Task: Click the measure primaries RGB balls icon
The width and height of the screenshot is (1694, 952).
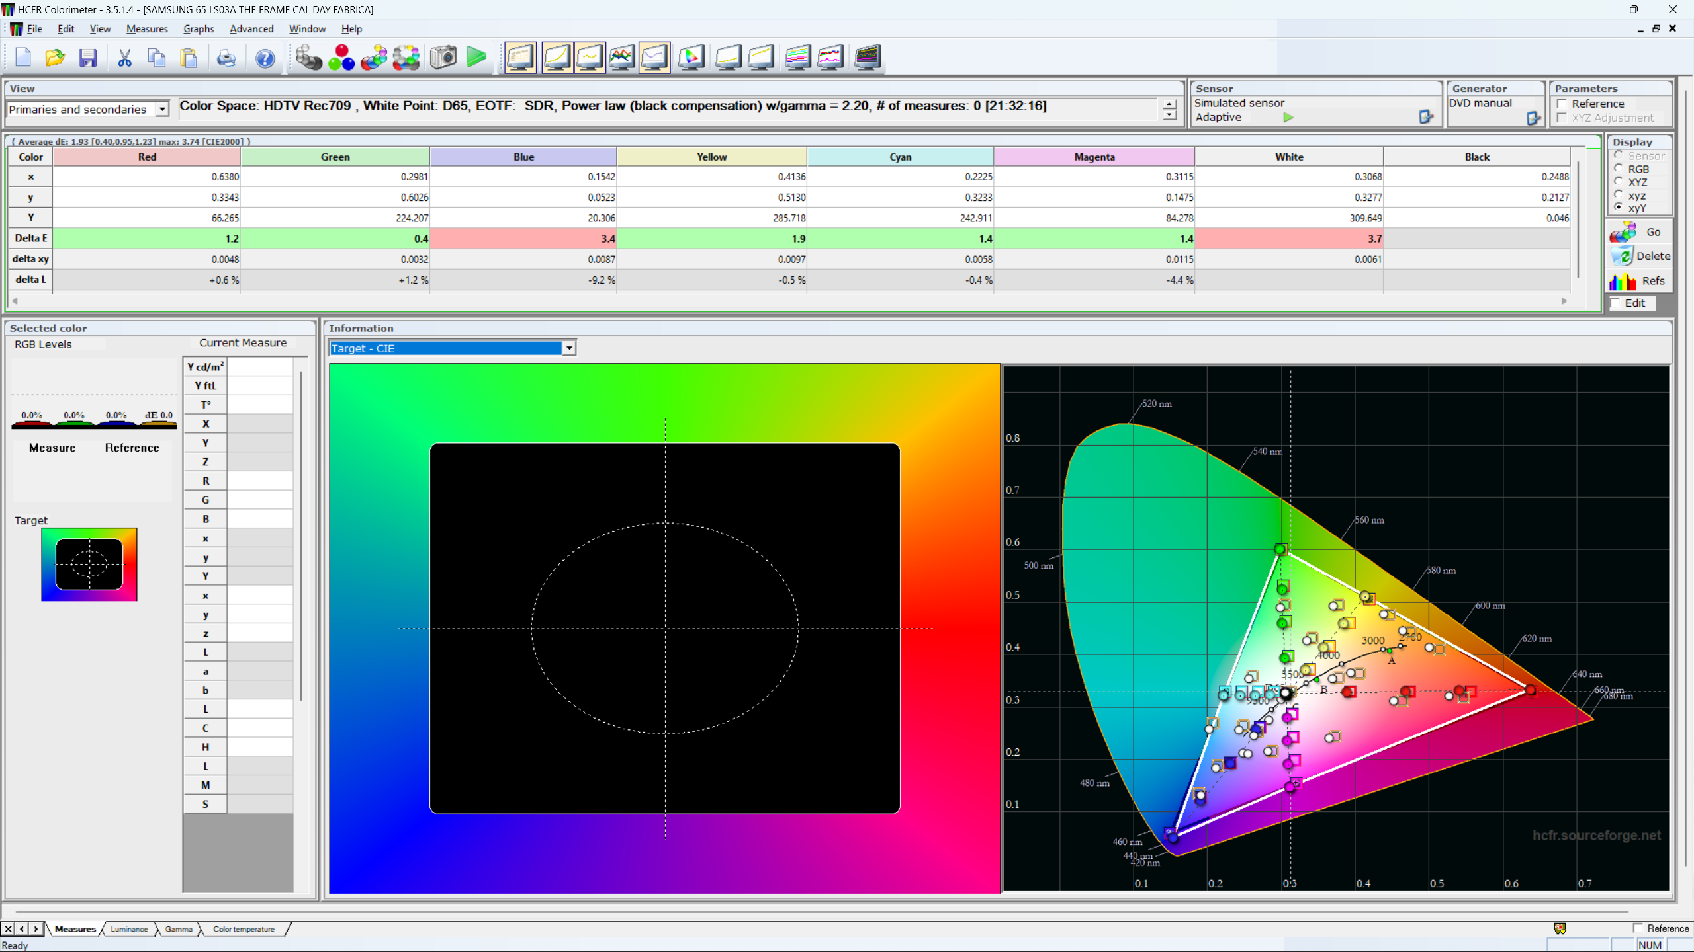Action: [341, 58]
